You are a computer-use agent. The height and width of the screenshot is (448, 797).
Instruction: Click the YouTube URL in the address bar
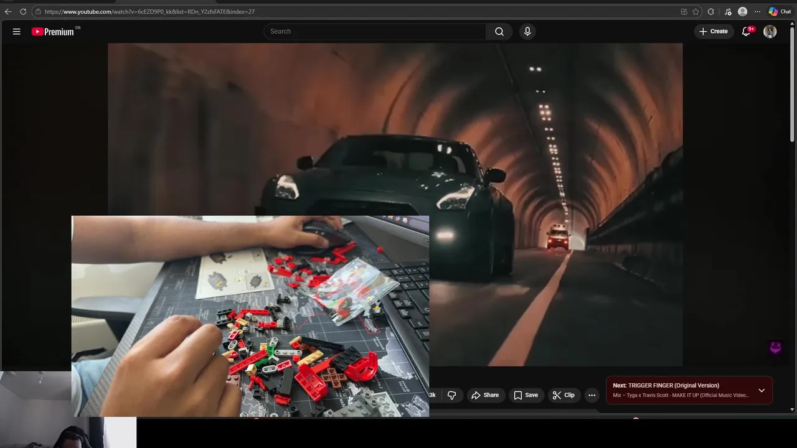[149, 11]
